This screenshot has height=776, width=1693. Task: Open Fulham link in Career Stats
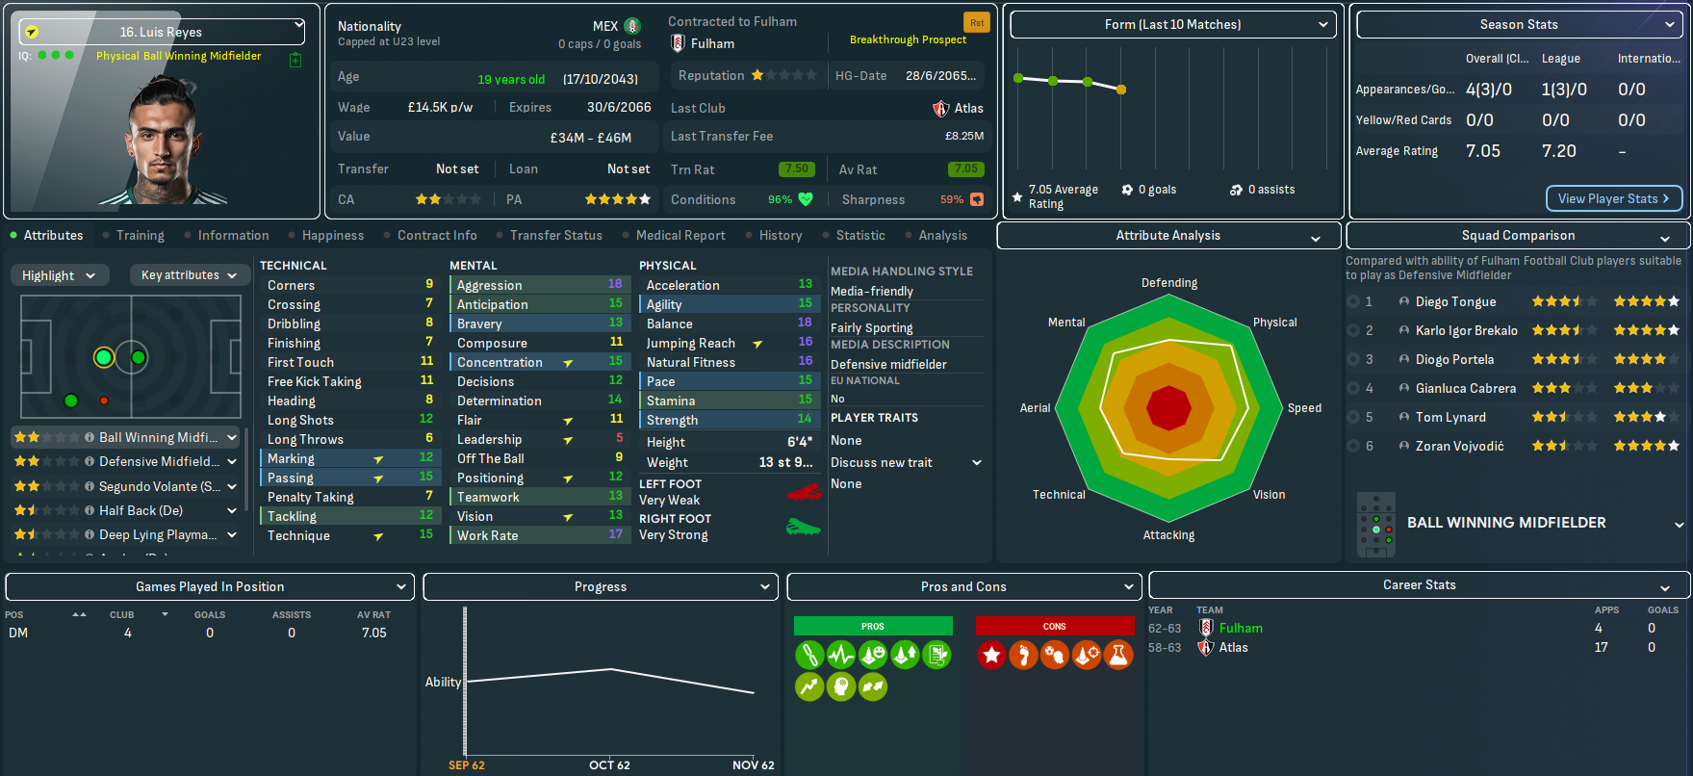point(1241,628)
